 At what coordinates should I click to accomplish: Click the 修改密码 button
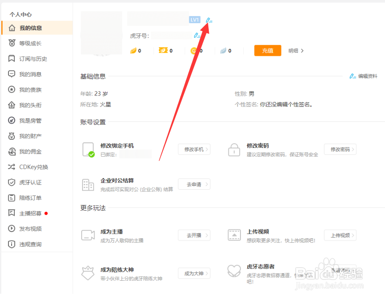click(x=340, y=149)
